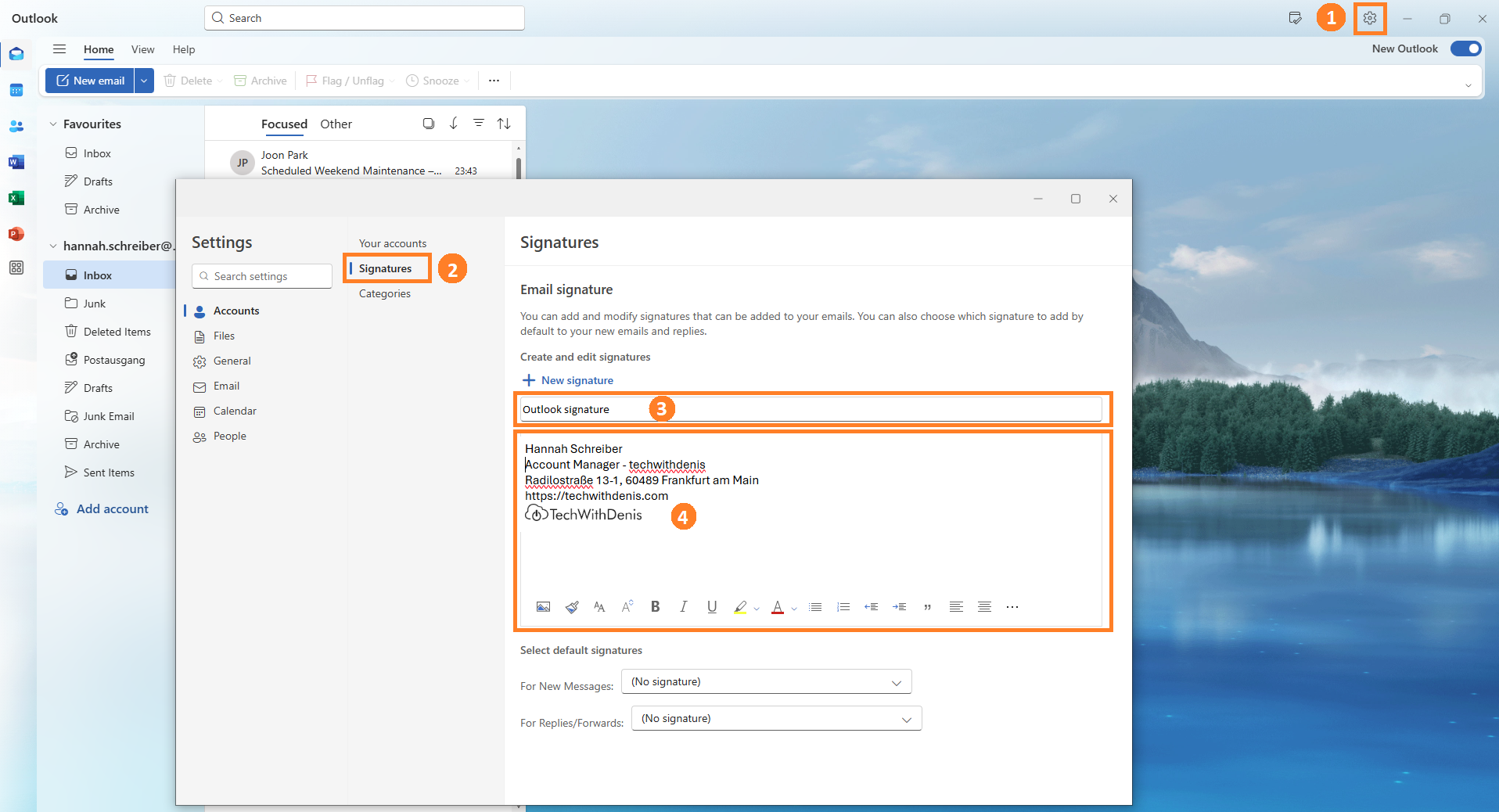1499x812 pixels.
Task: Open For Replies/Forwards signature dropdown
Action: [x=777, y=718]
